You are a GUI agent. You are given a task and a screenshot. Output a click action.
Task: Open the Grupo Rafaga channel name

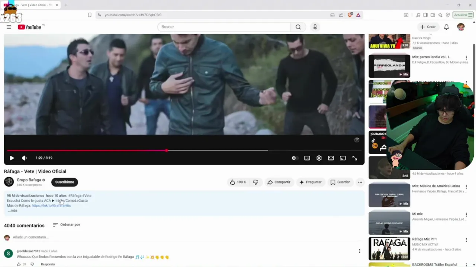[29, 180]
